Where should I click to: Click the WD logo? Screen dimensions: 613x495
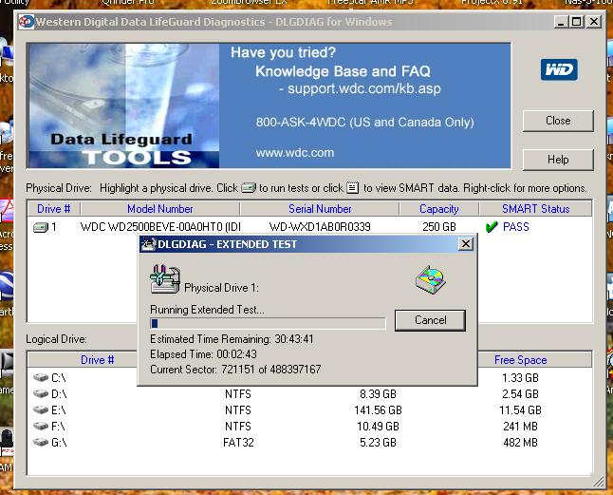click(559, 69)
